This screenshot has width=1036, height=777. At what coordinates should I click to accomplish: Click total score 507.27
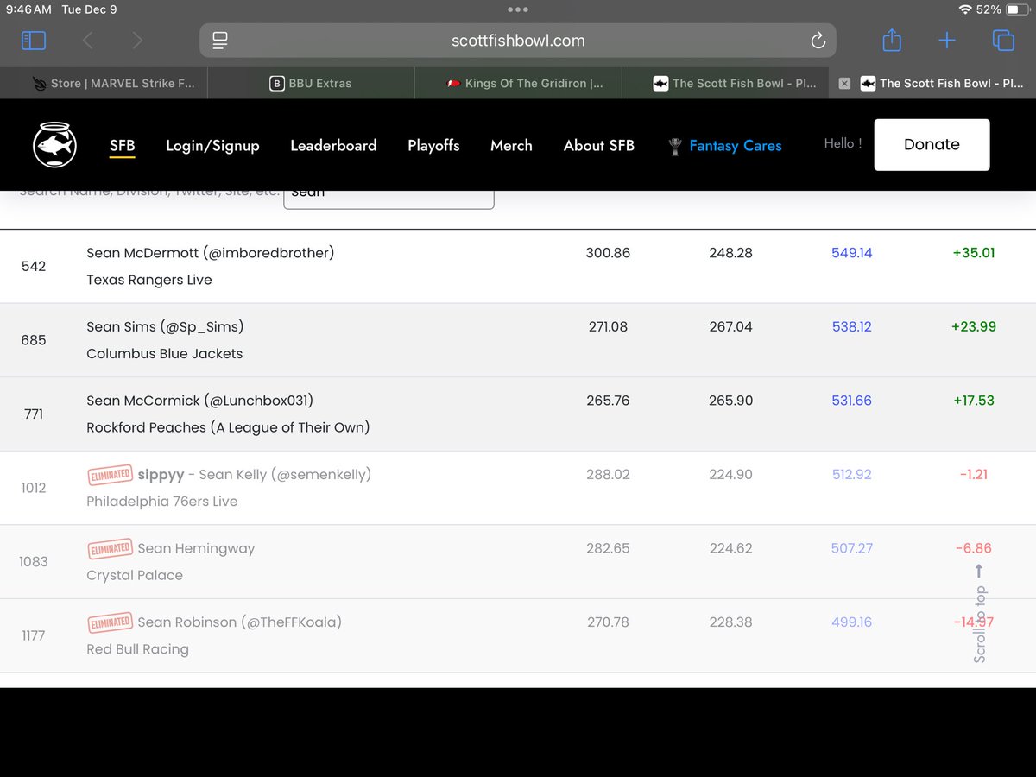[x=851, y=548]
